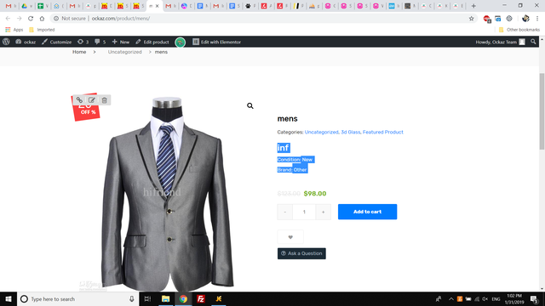Click the page vertical scrollbar

click(x=542, y=111)
